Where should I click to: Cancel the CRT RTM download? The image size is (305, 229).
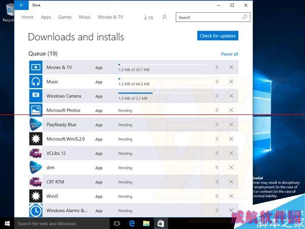(231, 182)
